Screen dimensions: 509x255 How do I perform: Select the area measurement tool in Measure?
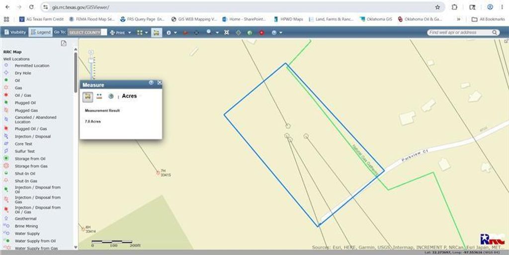[87, 96]
